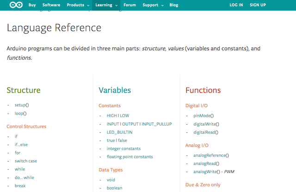Open the Forum page
Image resolution: width=296 pixels, height=192 pixels.
[129, 5]
